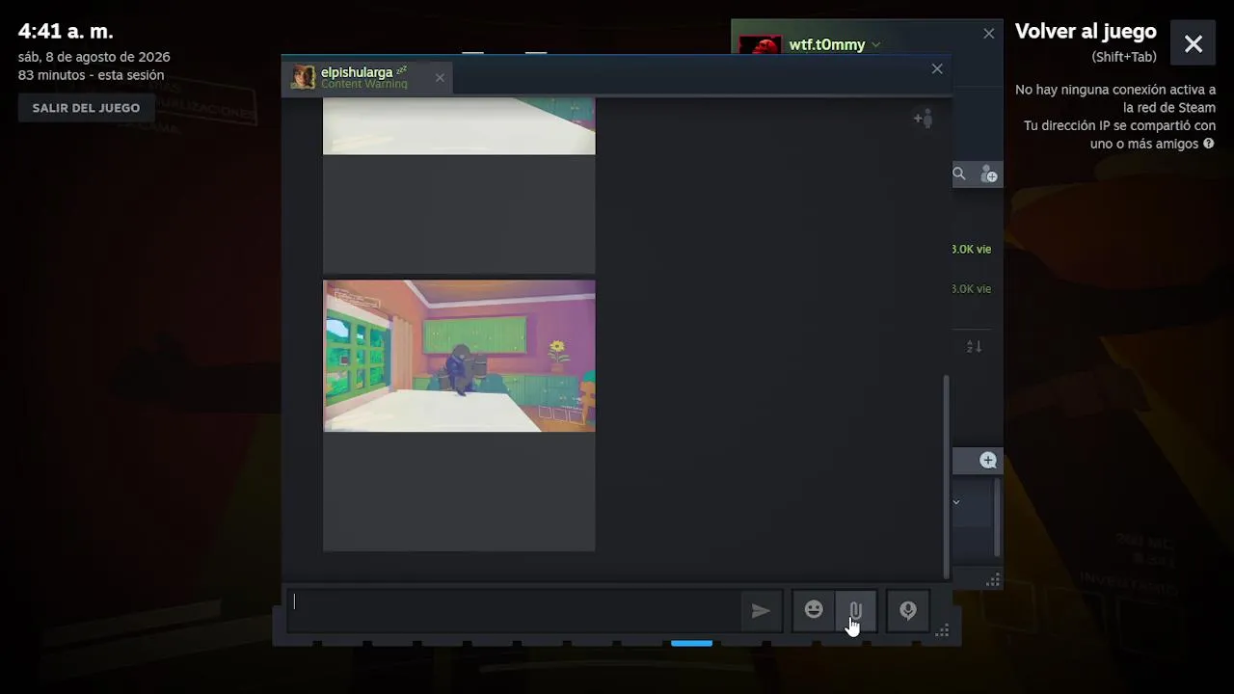Change the friends list sort order

[x=974, y=346]
